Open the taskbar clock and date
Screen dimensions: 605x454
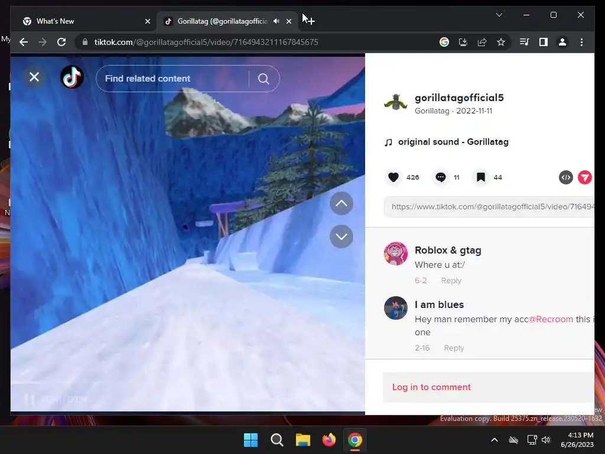pyautogui.click(x=577, y=440)
